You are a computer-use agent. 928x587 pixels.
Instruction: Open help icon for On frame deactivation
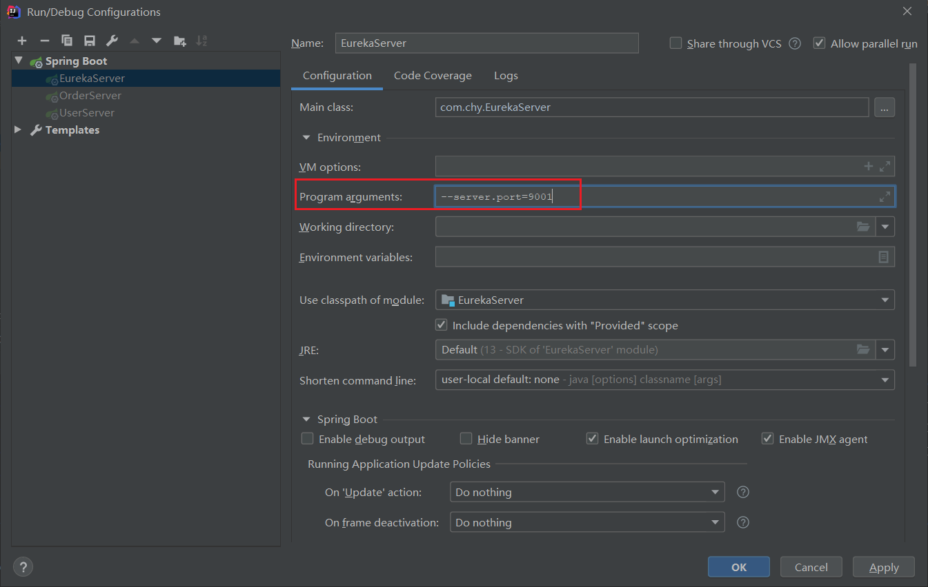click(743, 522)
